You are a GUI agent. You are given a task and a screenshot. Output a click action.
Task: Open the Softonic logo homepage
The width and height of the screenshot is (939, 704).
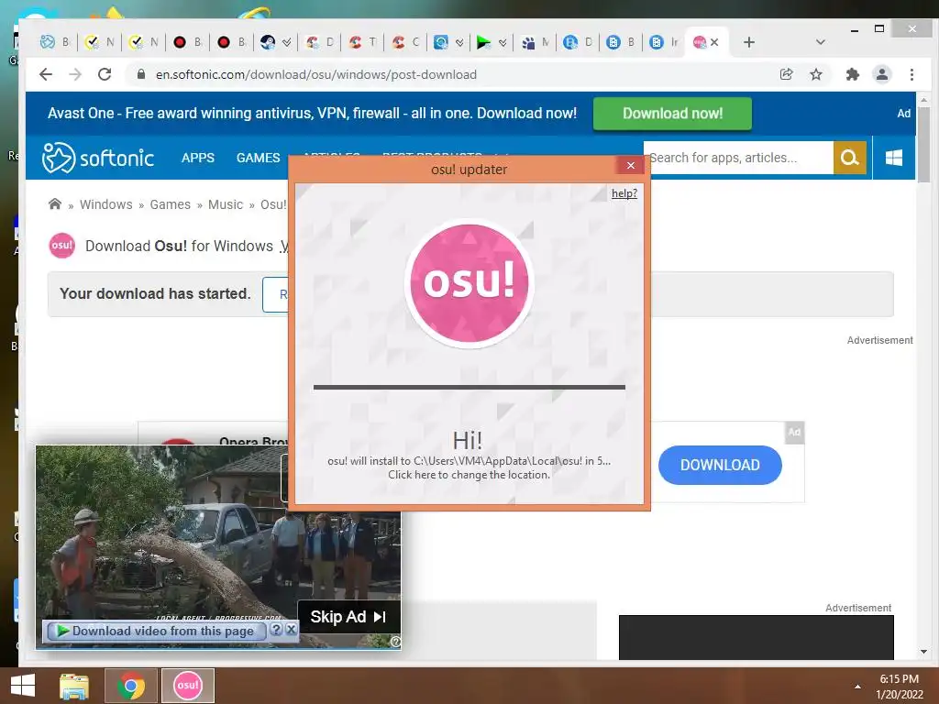[x=97, y=158]
